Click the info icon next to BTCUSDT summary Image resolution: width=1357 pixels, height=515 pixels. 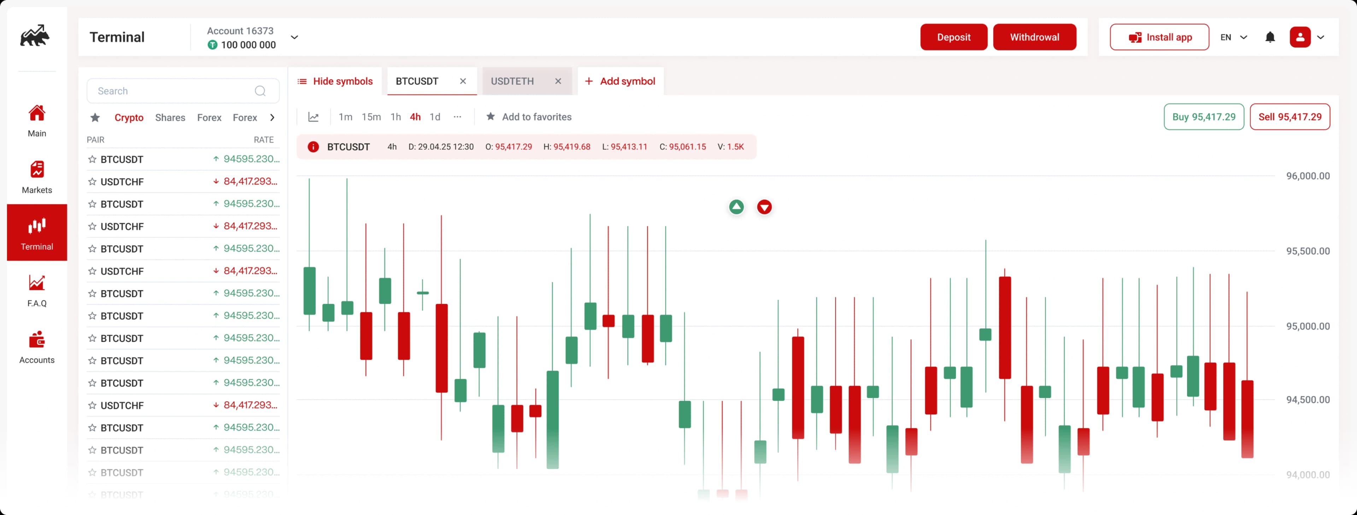(x=313, y=147)
